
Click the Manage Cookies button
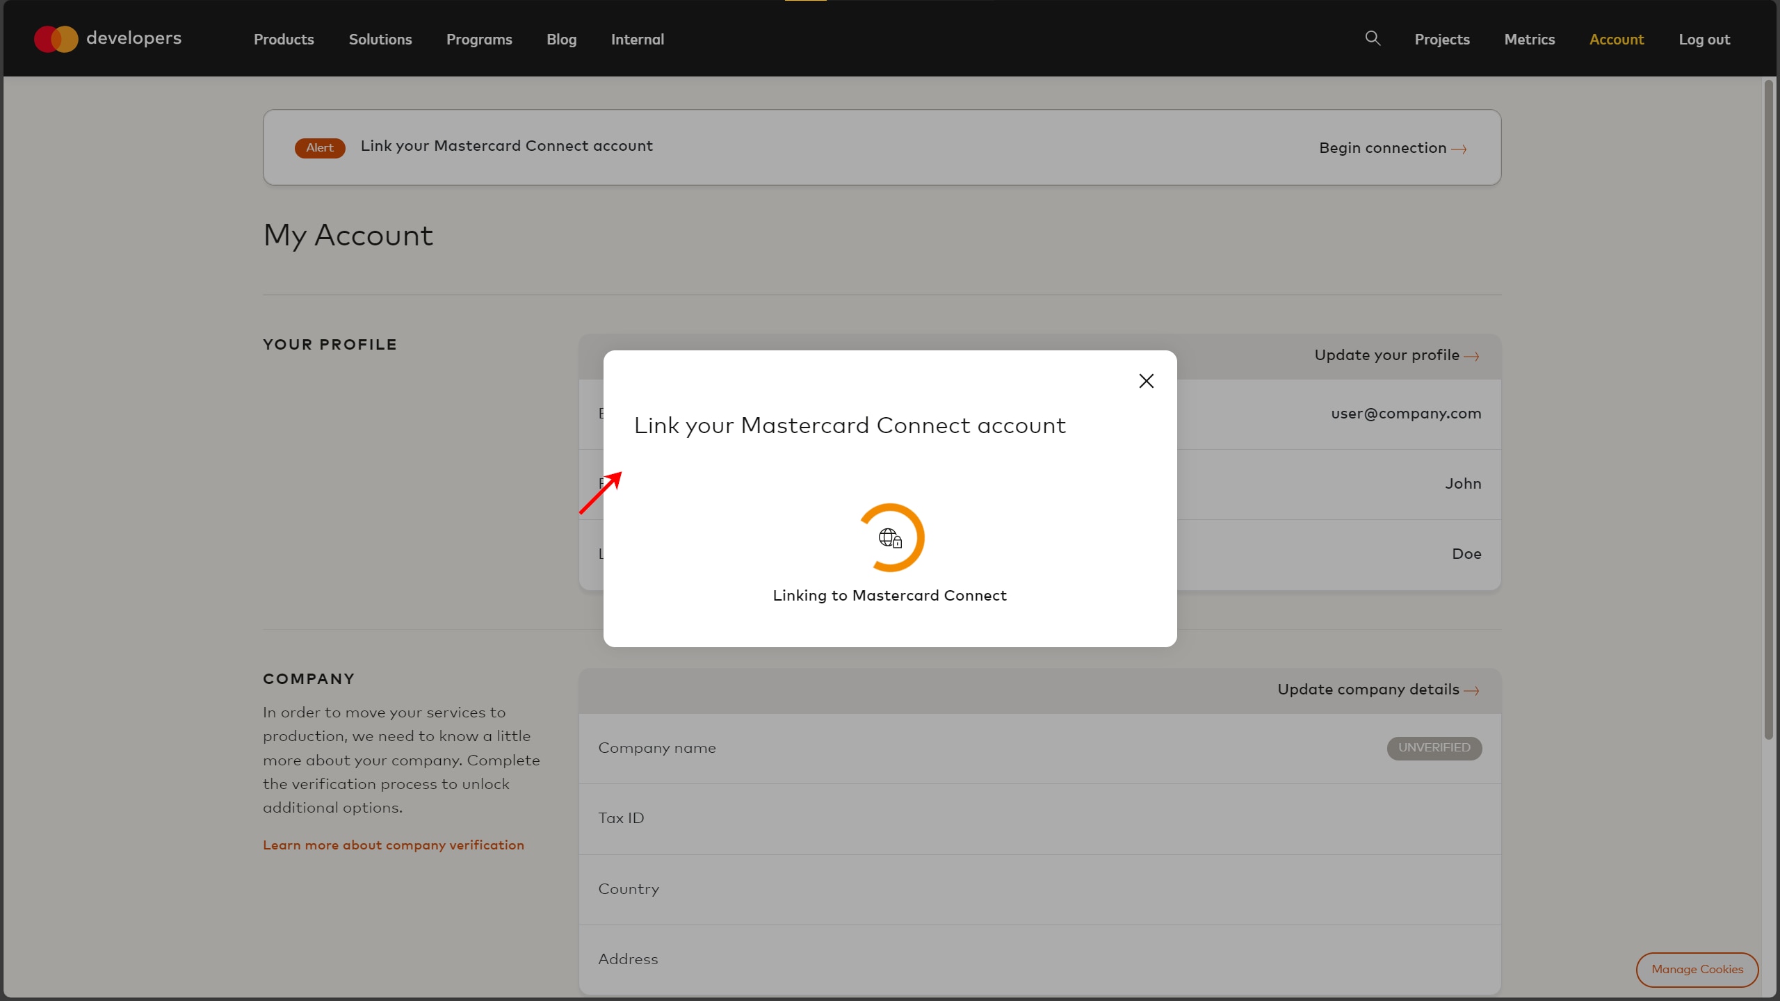[x=1697, y=969]
